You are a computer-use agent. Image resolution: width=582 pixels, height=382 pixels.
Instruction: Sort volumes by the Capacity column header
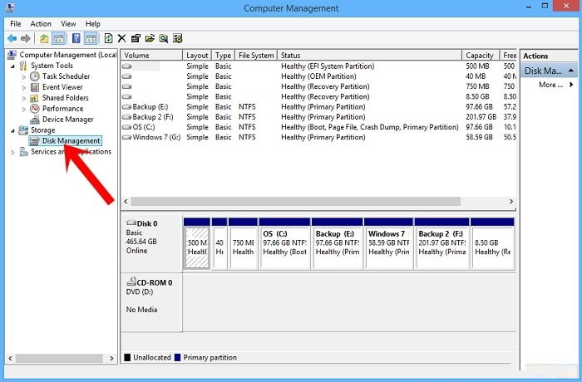click(480, 56)
